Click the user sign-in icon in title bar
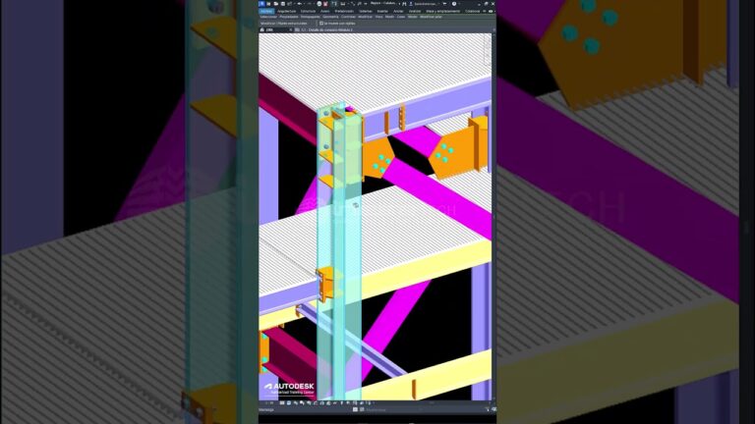755x424 pixels. coord(411,4)
